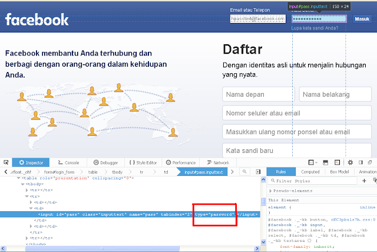Click form#login_form breadcrumb
This screenshot has width=377, height=252.
tap(59, 172)
